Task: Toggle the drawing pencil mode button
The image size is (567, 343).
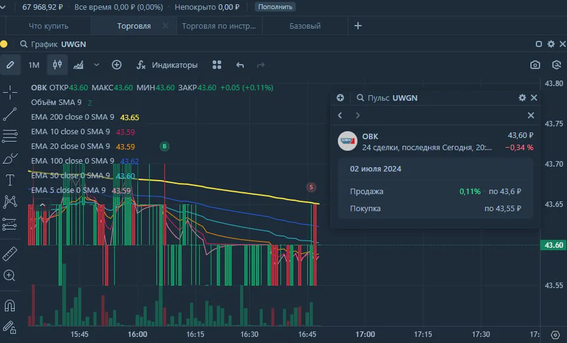Action: 10,65
